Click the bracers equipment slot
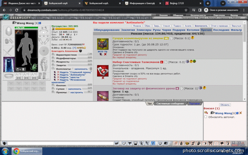248x155 pixels. pos(9,41)
